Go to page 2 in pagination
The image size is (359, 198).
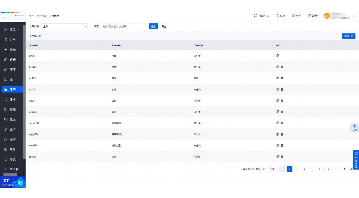(297, 169)
